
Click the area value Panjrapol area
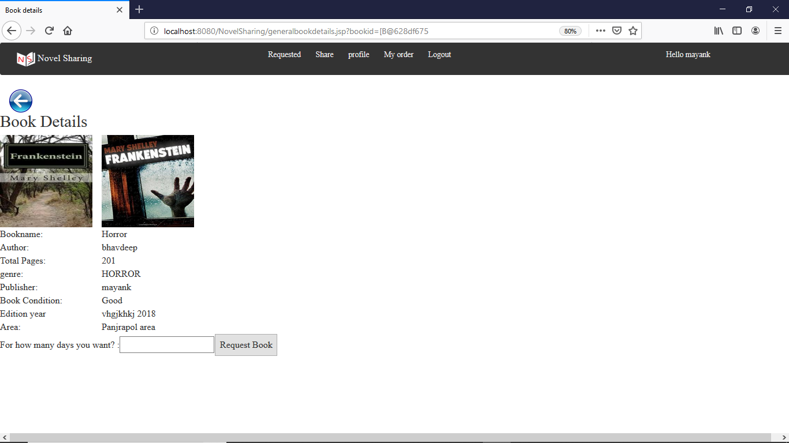tap(128, 327)
